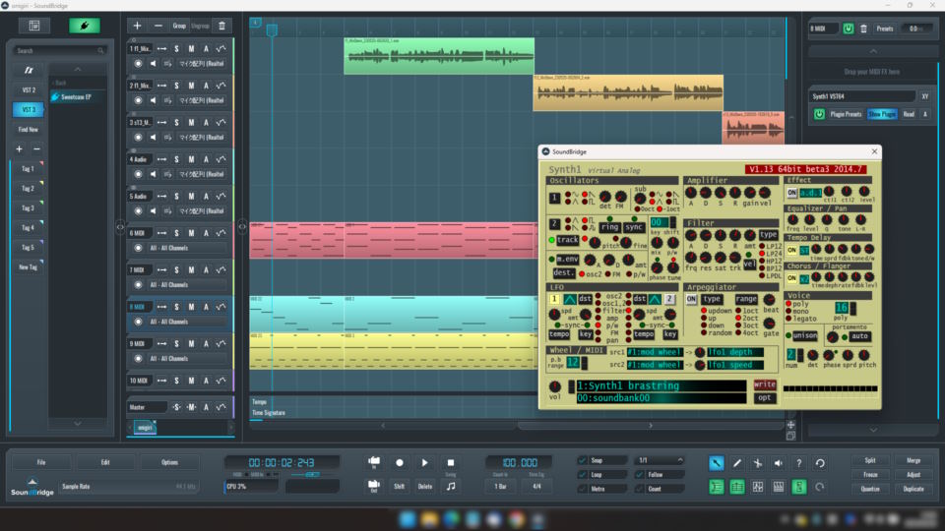Image resolution: width=945 pixels, height=531 pixels.
Task: Click trash icon in MIDI effects rack
Action: pyautogui.click(x=863, y=29)
